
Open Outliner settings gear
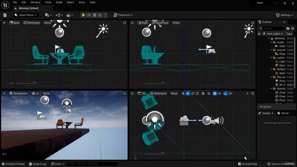pos(293,28)
